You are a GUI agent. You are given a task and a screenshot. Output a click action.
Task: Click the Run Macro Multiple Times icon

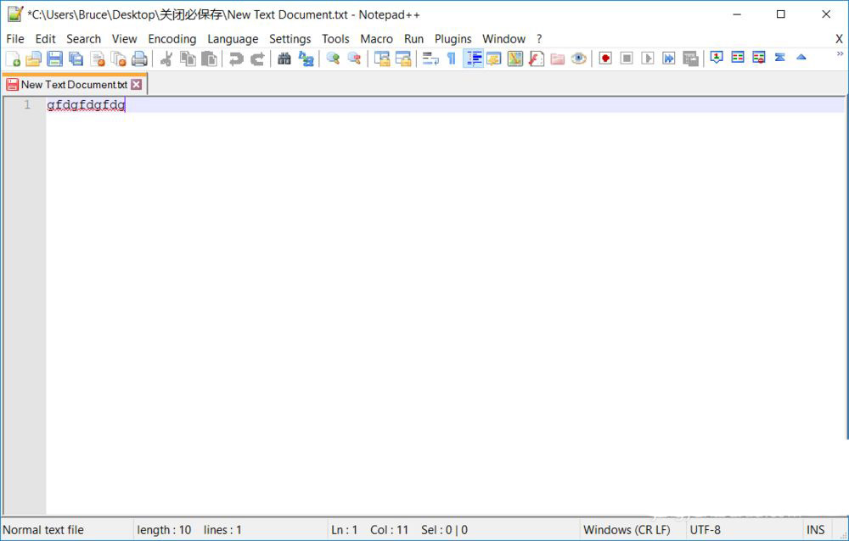pyautogui.click(x=669, y=59)
